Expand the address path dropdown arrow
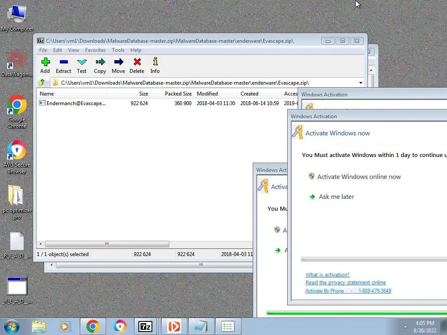Screen dimensions: 447x335 pyautogui.click(x=361, y=83)
